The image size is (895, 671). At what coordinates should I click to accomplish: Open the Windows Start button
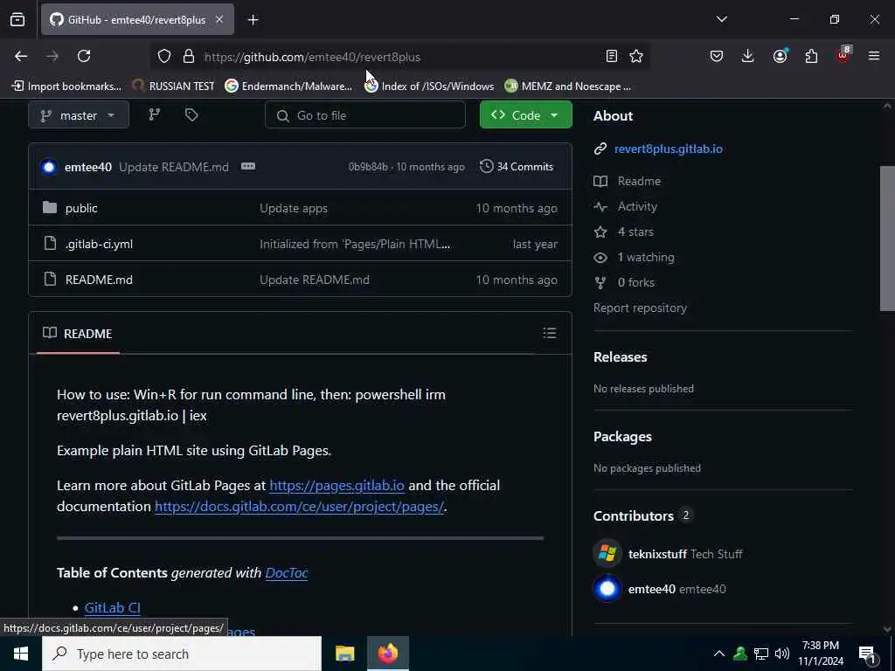[21, 654]
